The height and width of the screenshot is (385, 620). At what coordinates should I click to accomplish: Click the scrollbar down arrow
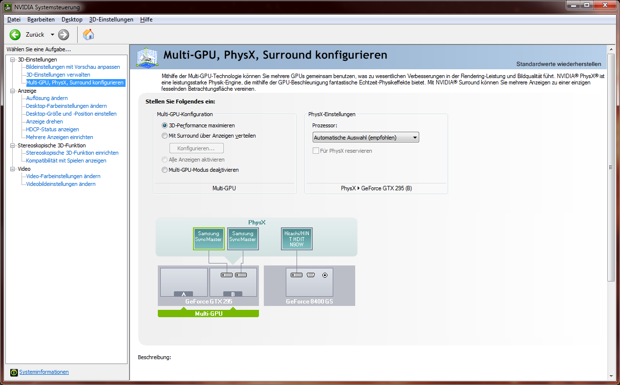(610, 376)
